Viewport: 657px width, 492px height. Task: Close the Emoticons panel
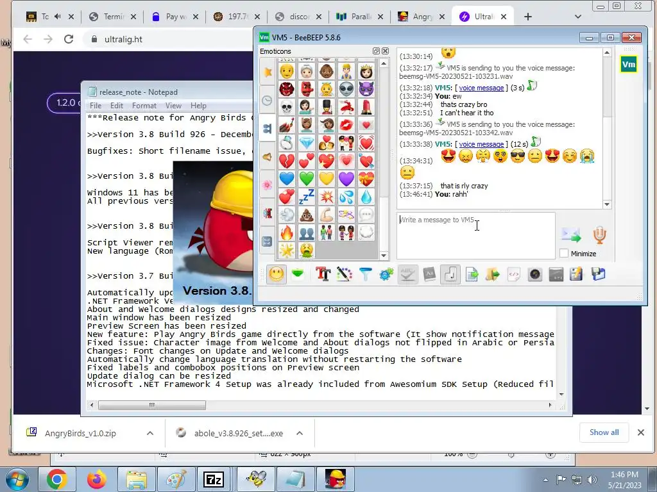tap(385, 51)
